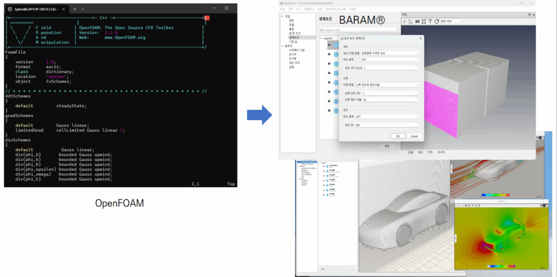Click the T-shaped view alignment icon
The height and width of the screenshot is (277, 557).
430,21
